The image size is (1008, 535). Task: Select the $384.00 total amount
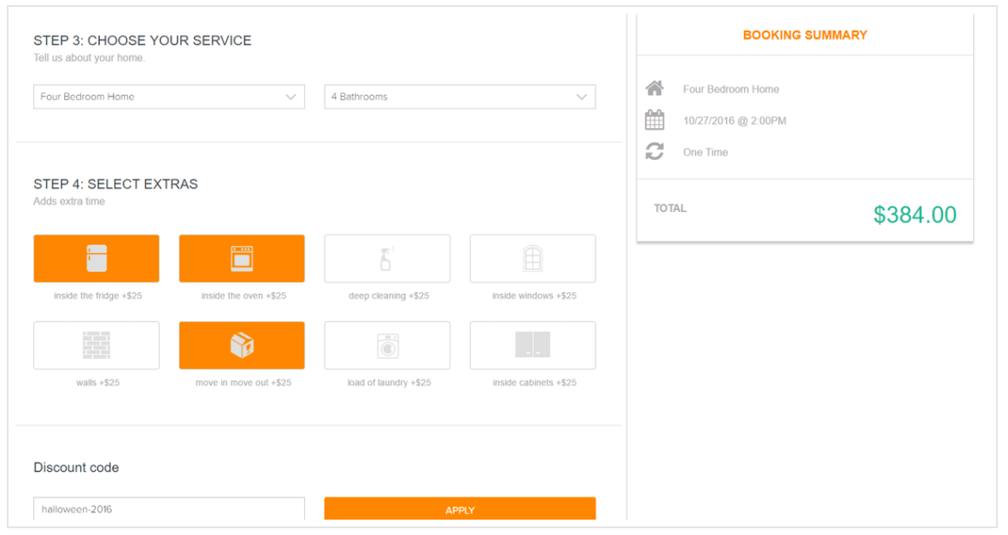point(915,215)
